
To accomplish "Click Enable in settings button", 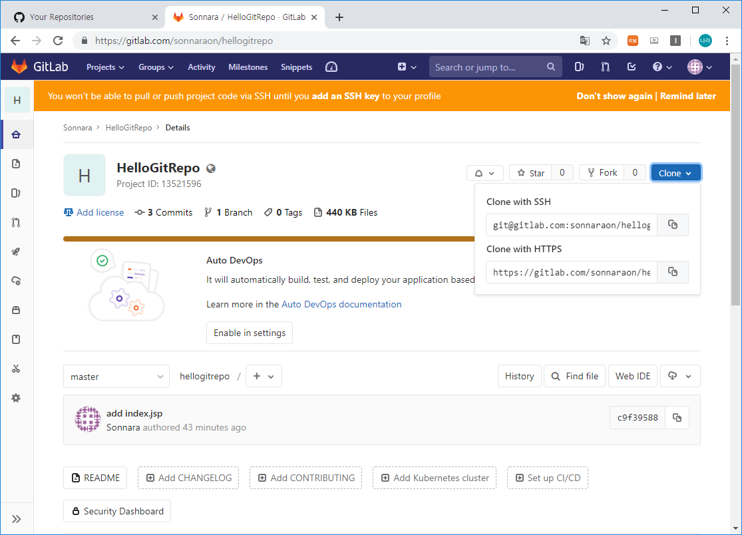I will [250, 333].
